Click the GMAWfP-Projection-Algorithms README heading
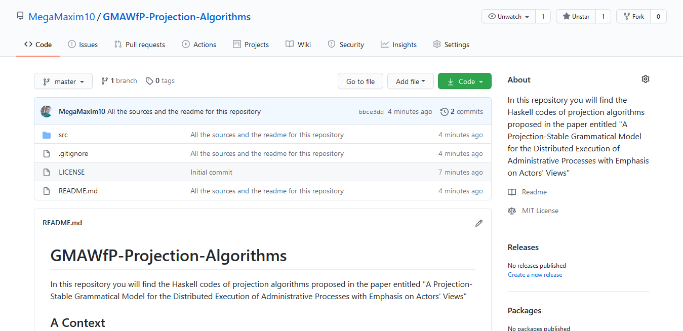683x331 pixels. tap(169, 256)
